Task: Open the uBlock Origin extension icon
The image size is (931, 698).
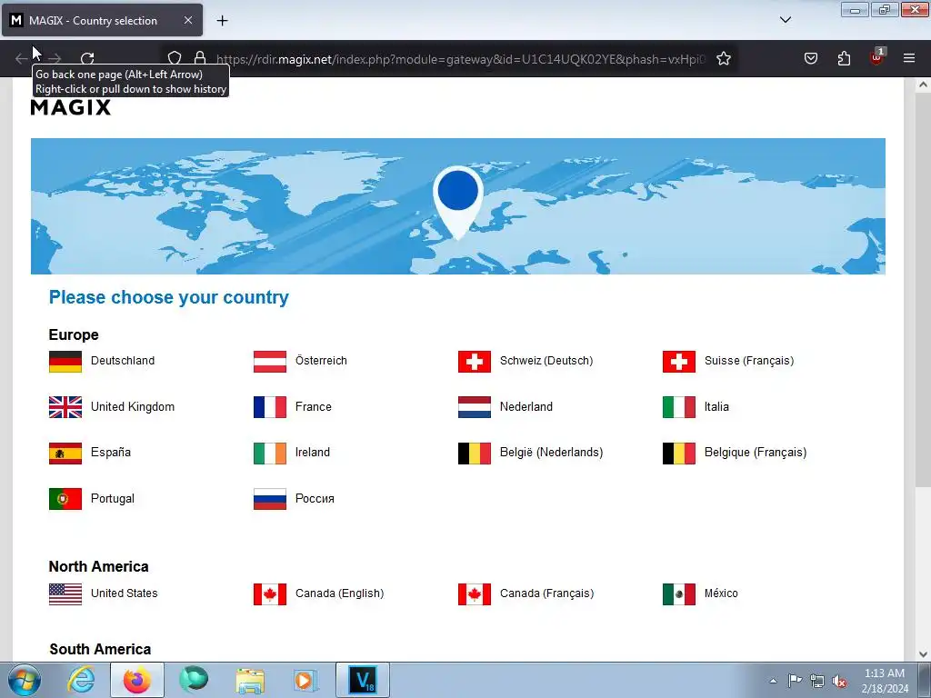Action: pos(876,57)
